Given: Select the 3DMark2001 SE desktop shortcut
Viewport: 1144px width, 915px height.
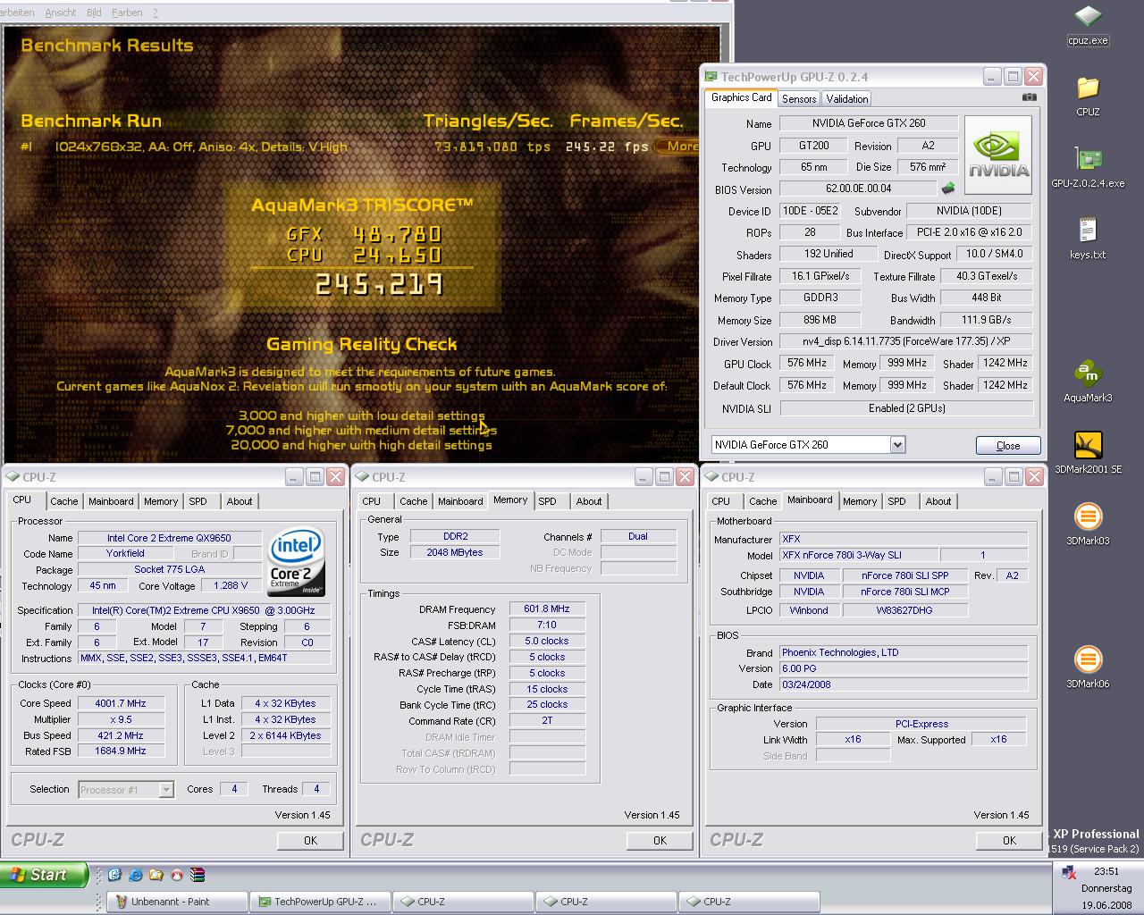Looking at the screenshot, I should pyautogui.click(x=1088, y=453).
